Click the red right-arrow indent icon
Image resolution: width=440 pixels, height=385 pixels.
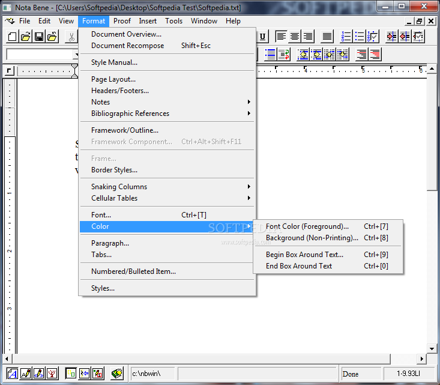point(391,37)
